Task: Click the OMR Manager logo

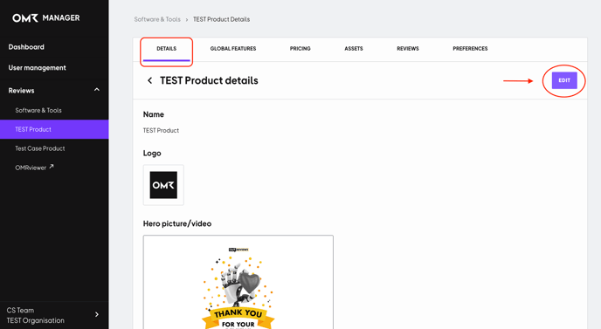Action: coord(46,18)
